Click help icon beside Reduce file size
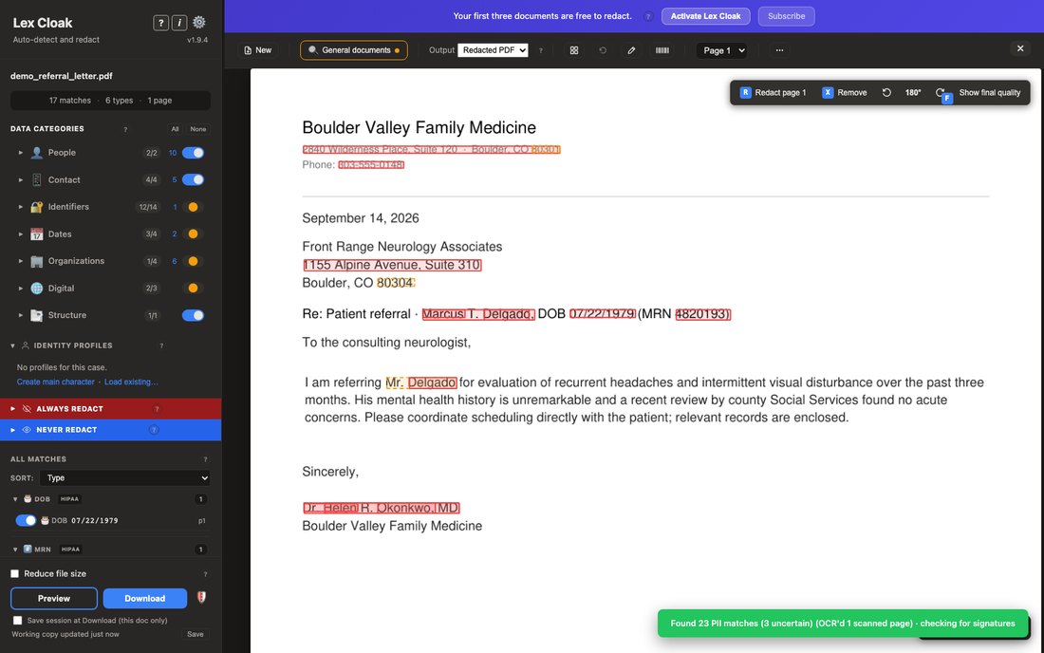The image size is (1044, 653). coord(205,574)
